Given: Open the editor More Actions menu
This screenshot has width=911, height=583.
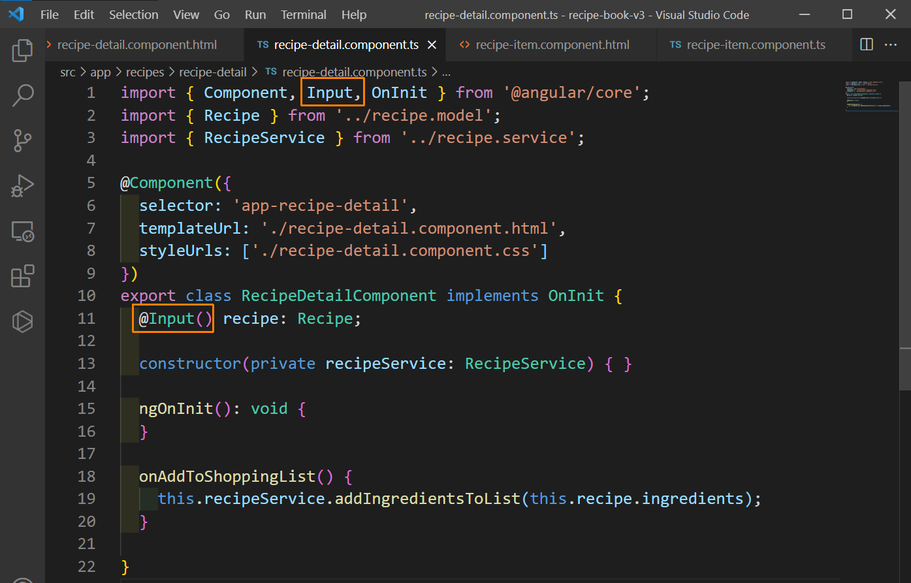Looking at the screenshot, I should click(891, 44).
